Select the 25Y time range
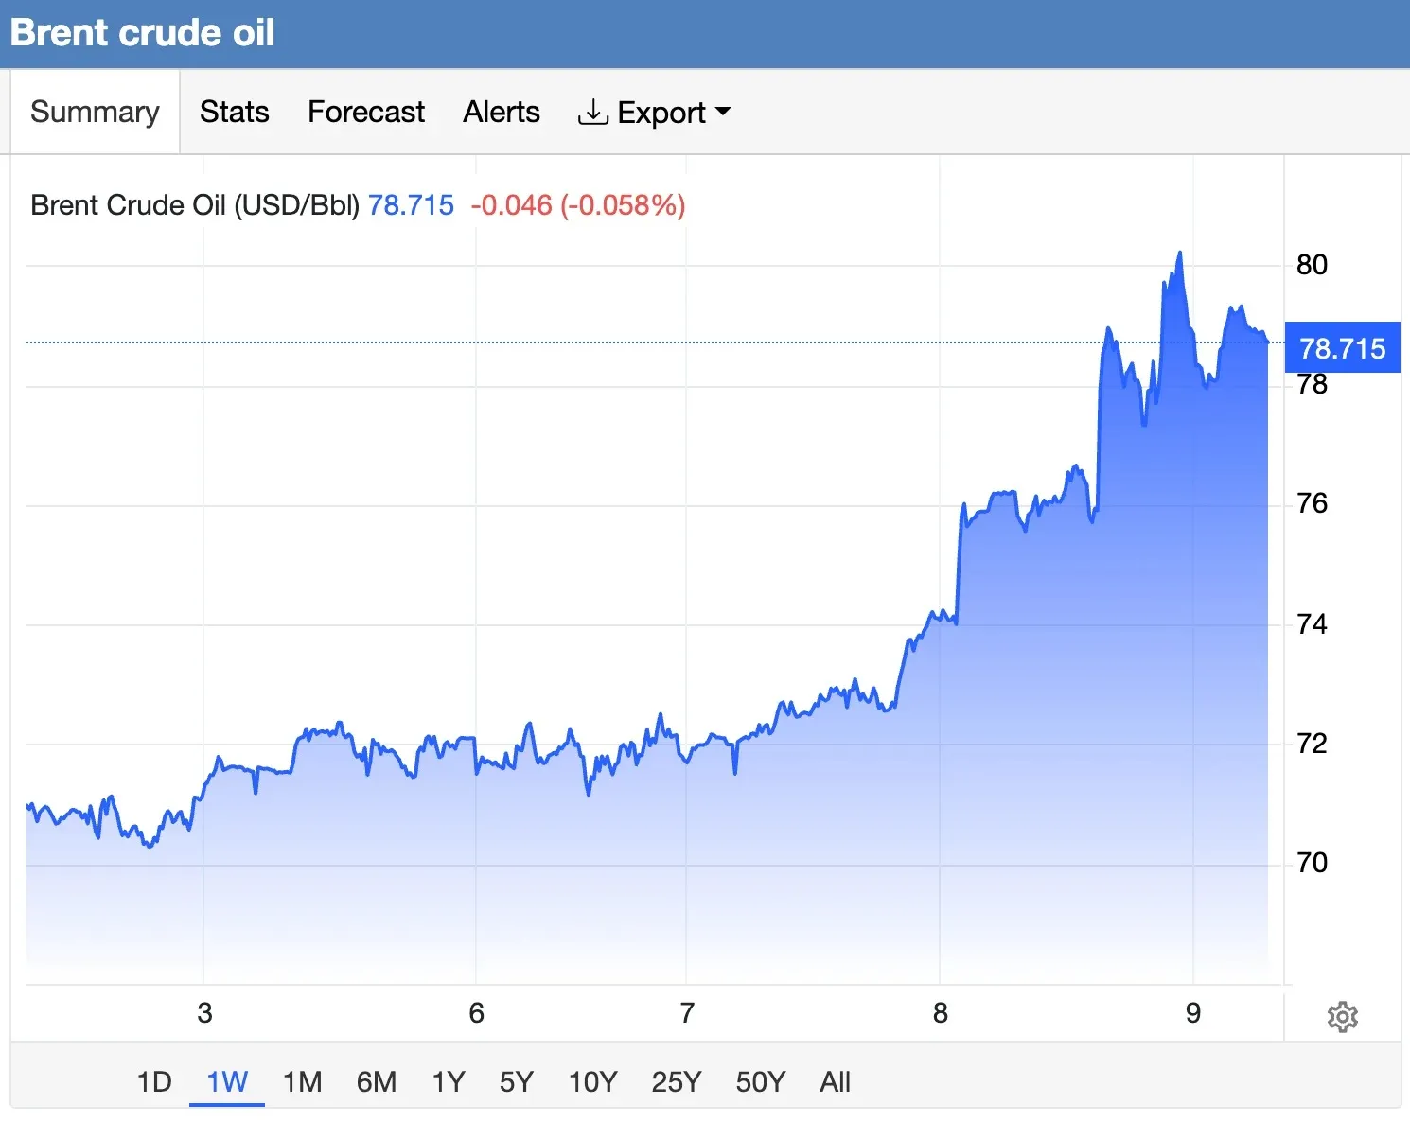The height and width of the screenshot is (1122, 1410). [677, 1081]
